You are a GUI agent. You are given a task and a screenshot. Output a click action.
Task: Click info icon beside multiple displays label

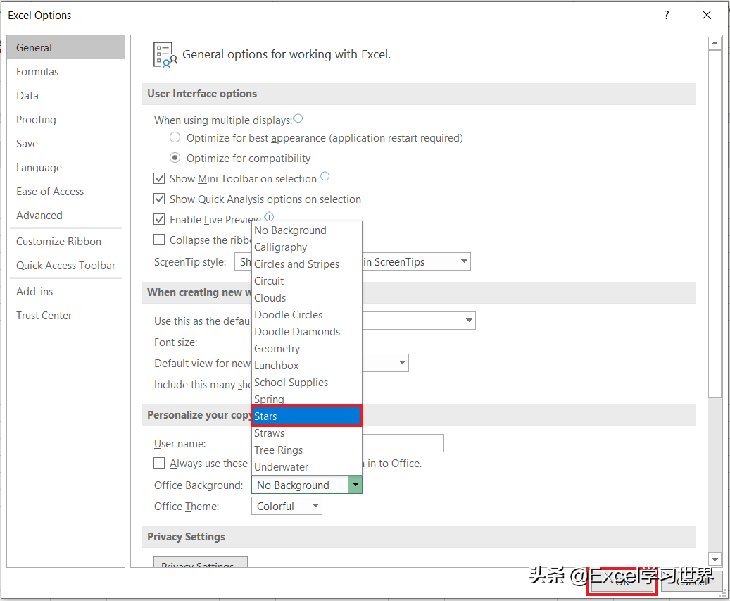click(x=298, y=118)
